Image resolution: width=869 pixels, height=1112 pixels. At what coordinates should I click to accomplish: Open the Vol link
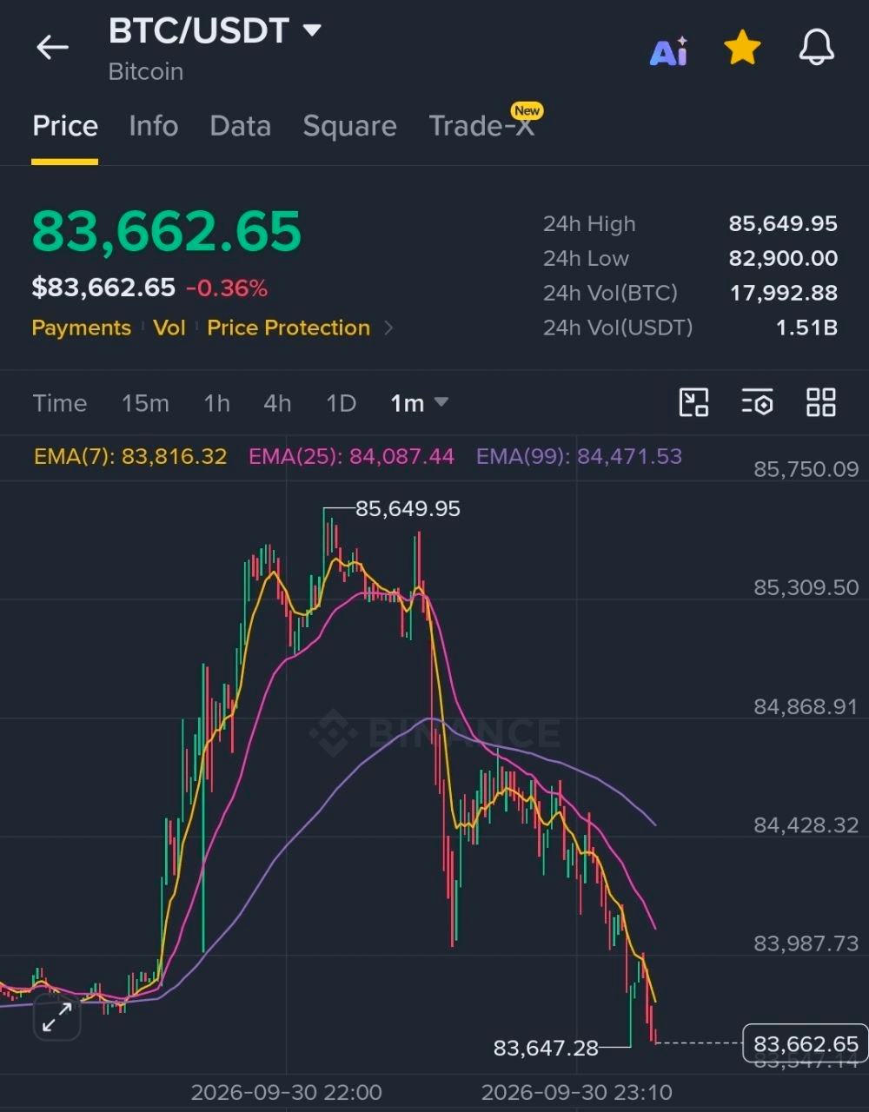169,328
